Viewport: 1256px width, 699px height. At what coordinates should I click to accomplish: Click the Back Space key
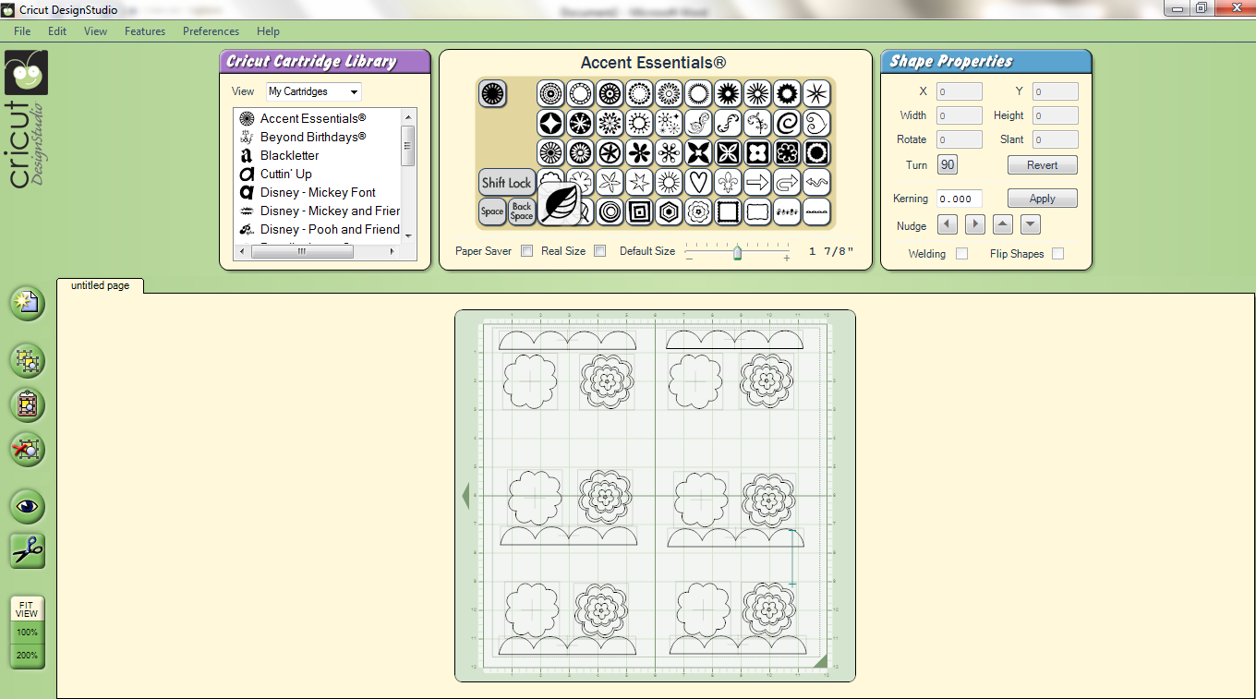(522, 211)
